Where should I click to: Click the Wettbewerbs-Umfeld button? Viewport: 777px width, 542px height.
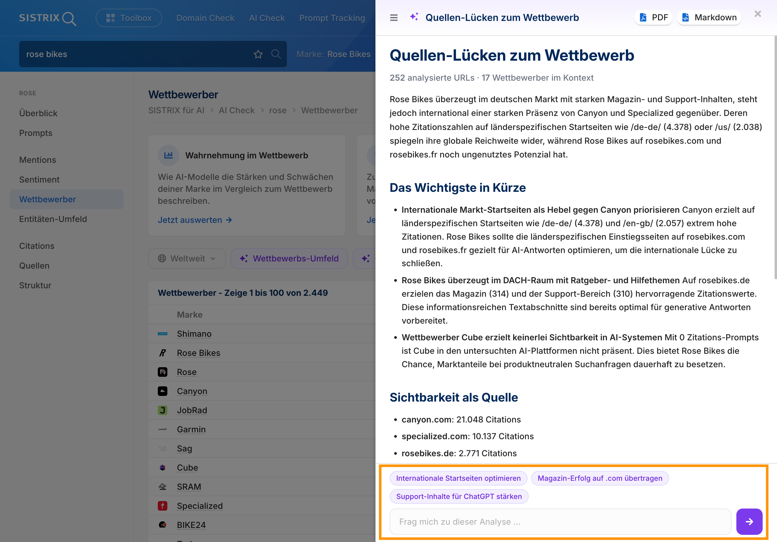click(289, 258)
